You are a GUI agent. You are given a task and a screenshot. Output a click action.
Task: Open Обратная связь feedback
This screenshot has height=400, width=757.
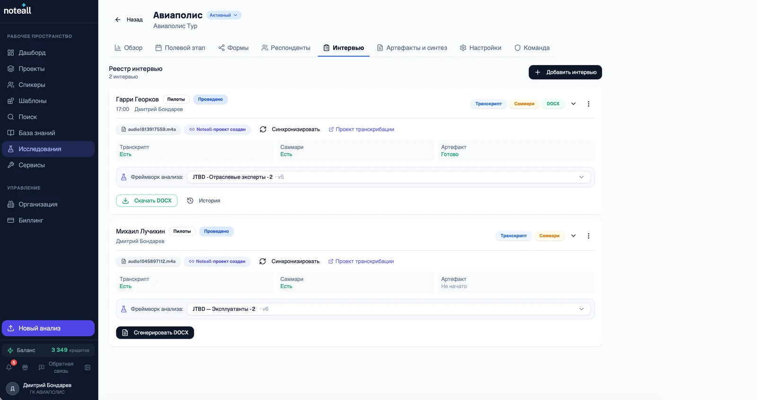(x=56, y=367)
